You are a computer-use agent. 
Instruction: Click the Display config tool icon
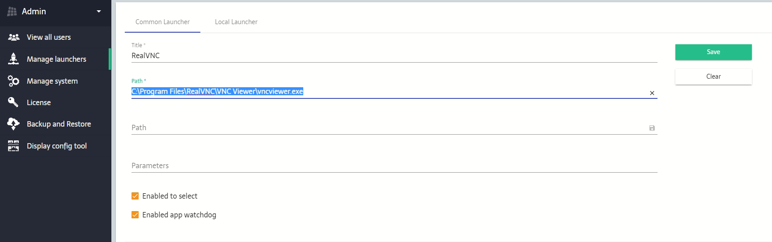pos(13,146)
